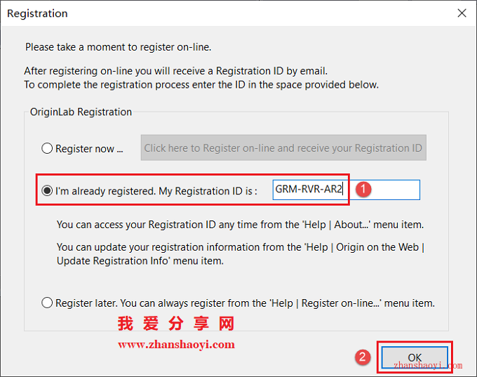Screen dimensions: 477x377
Task: Open the www.zhanshaoyi.com red watermark link
Action: 177,345
